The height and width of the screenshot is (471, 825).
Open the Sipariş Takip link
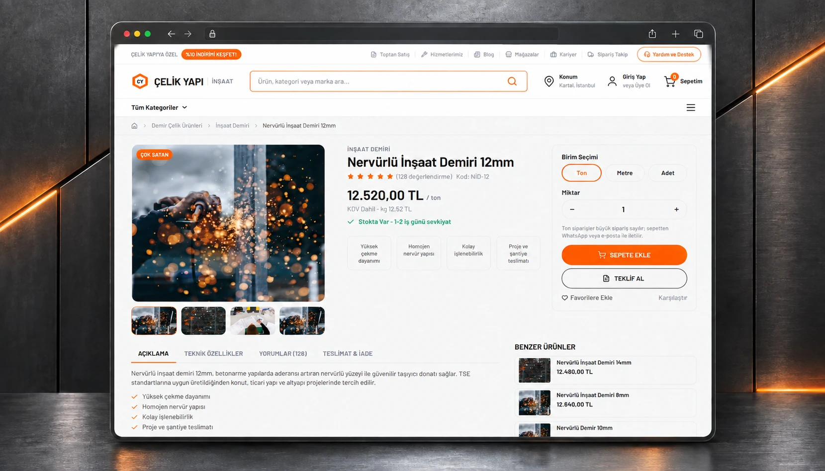608,54
